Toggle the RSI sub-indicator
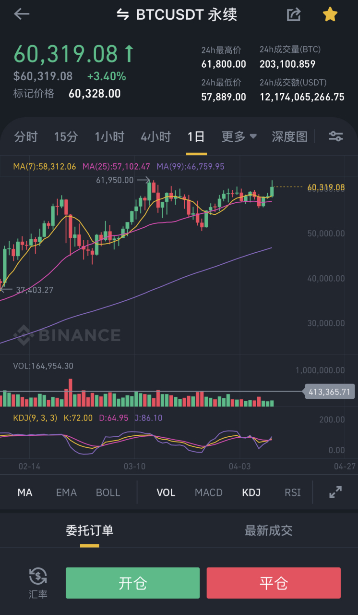 (293, 492)
